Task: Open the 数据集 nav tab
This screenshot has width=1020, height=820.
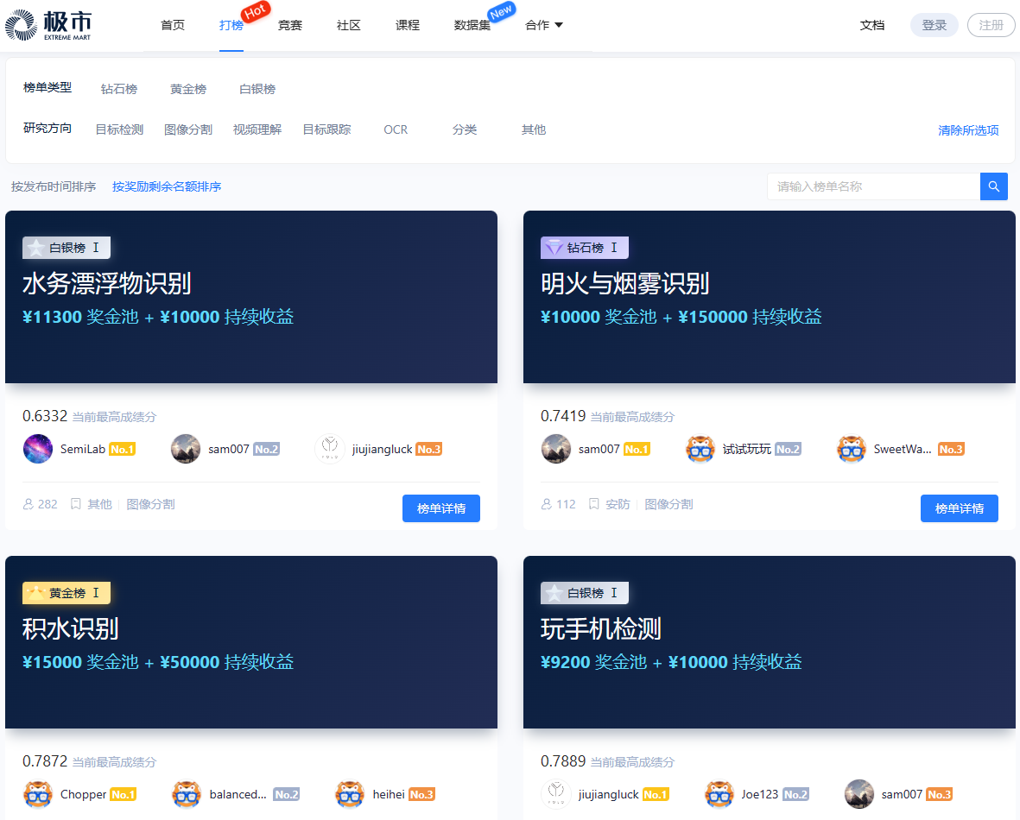Action: pos(472,25)
